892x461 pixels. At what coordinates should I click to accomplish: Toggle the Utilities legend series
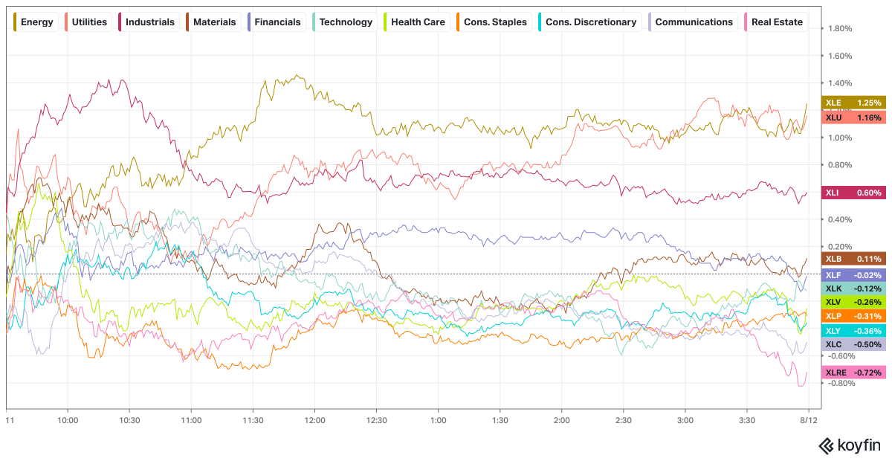pos(88,22)
